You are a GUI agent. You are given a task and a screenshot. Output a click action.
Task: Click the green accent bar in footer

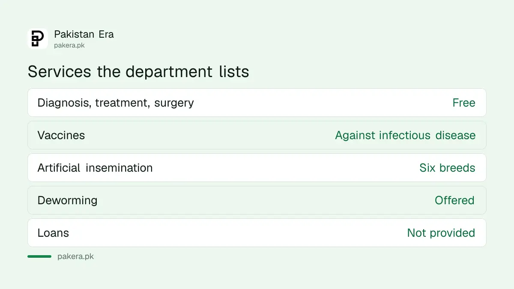click(x=39, y=256)
